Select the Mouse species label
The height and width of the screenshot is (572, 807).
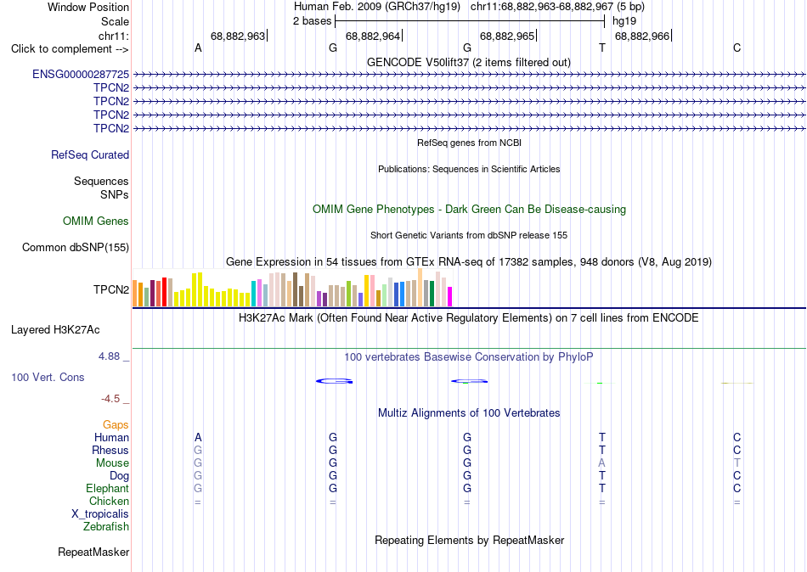(x=113, y=463)
